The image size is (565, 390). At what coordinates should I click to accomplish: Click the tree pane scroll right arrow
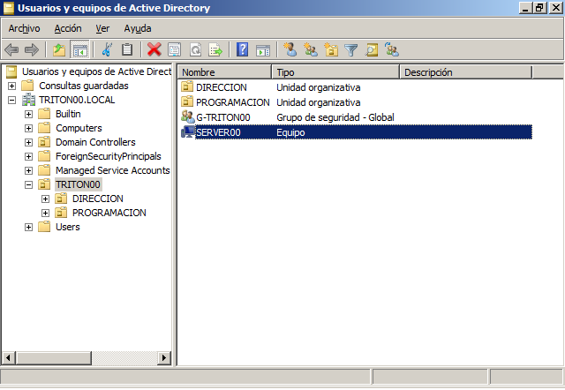tap(164, 358)
